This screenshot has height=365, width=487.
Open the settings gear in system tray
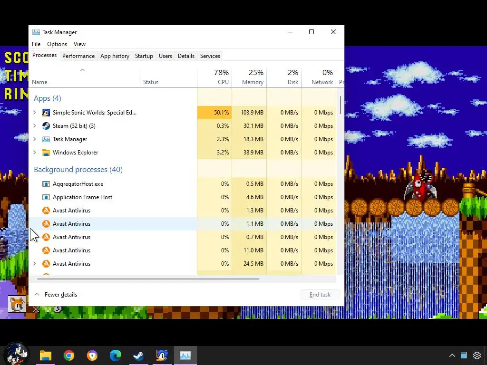pos(477,355)
